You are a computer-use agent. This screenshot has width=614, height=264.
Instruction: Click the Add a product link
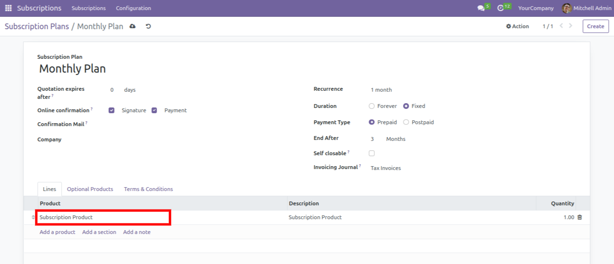coord(57,232)
